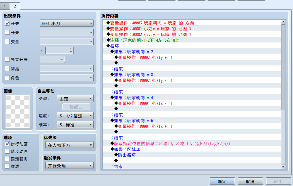Open the 频率 dropdown showing 标准

[x=75, y=125]
